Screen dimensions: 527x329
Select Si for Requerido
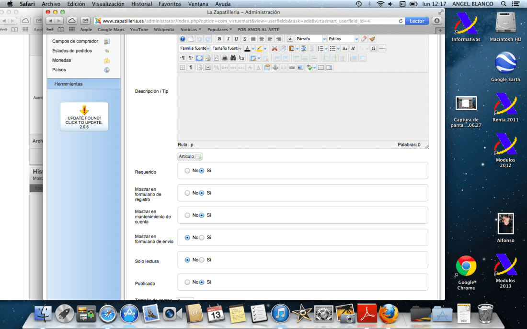pyautogui.click(x=202, y=171)
